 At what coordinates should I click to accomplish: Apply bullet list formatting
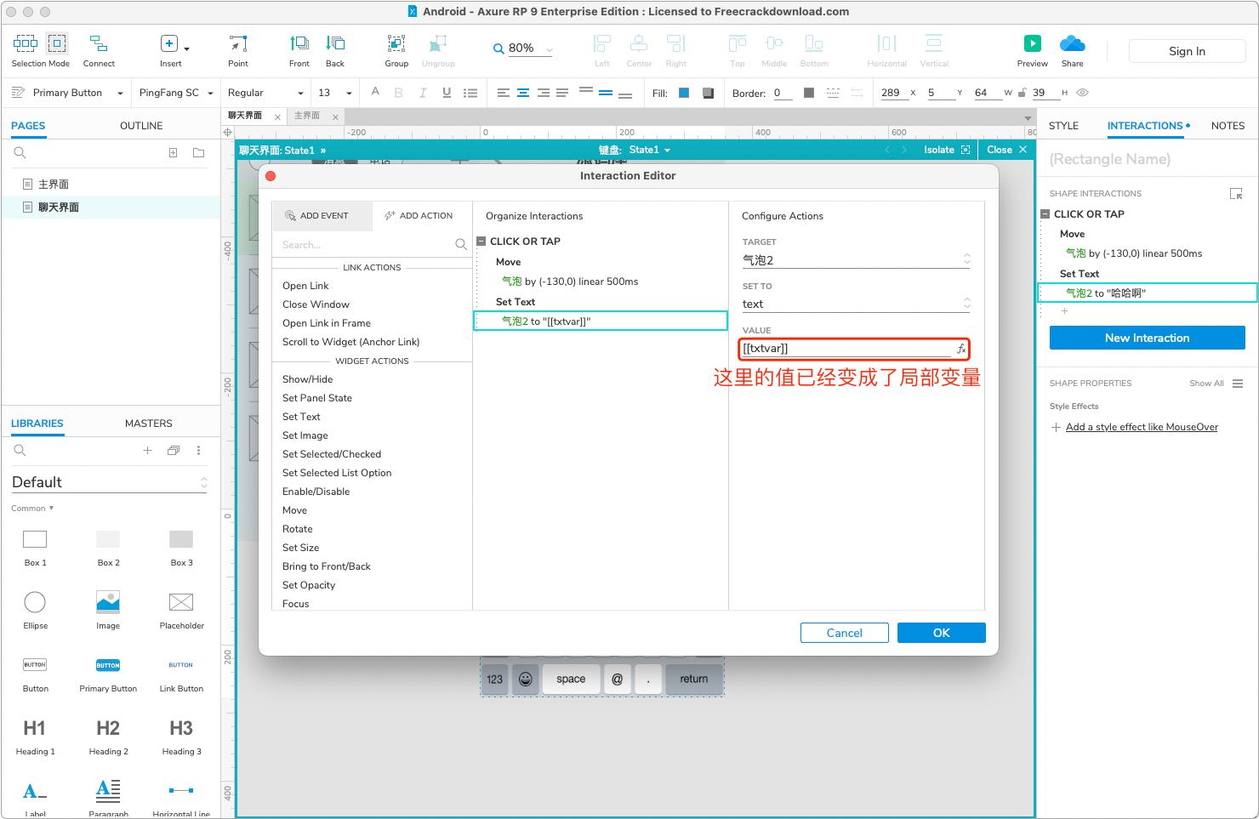(x=470, y=93)
